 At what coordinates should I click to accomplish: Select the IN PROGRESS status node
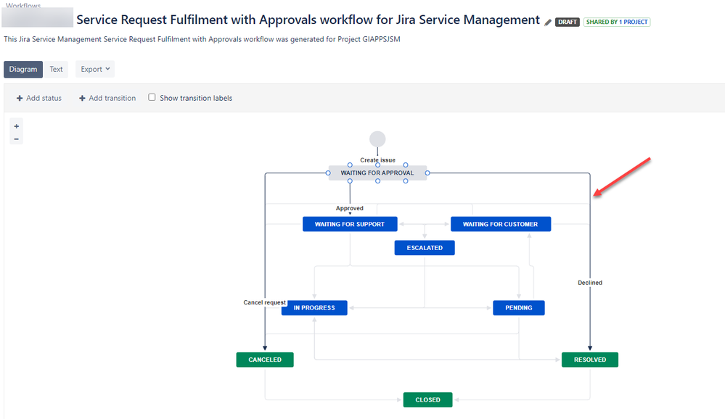coord(314,307)
